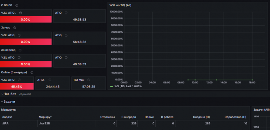The width and height of the screenshot is (270, 130).
Task: Click info icon next to Online (В очереди)
Action: click(32, 72)
